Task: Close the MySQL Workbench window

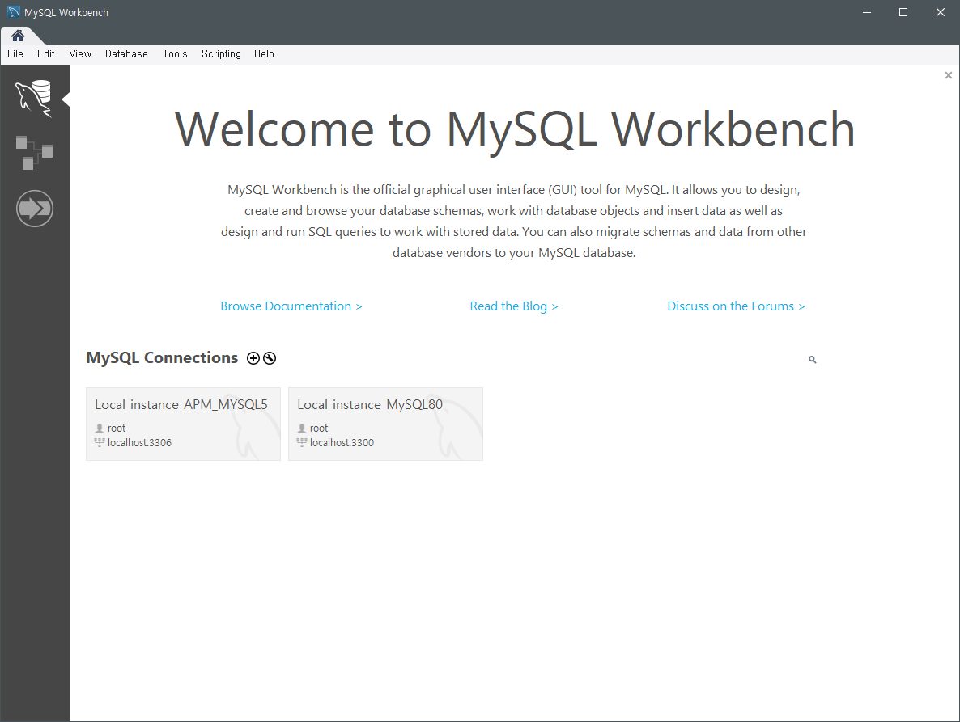Action: (941, 12)
